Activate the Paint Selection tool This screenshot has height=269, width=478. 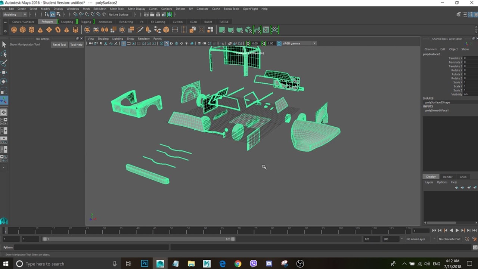4,63
